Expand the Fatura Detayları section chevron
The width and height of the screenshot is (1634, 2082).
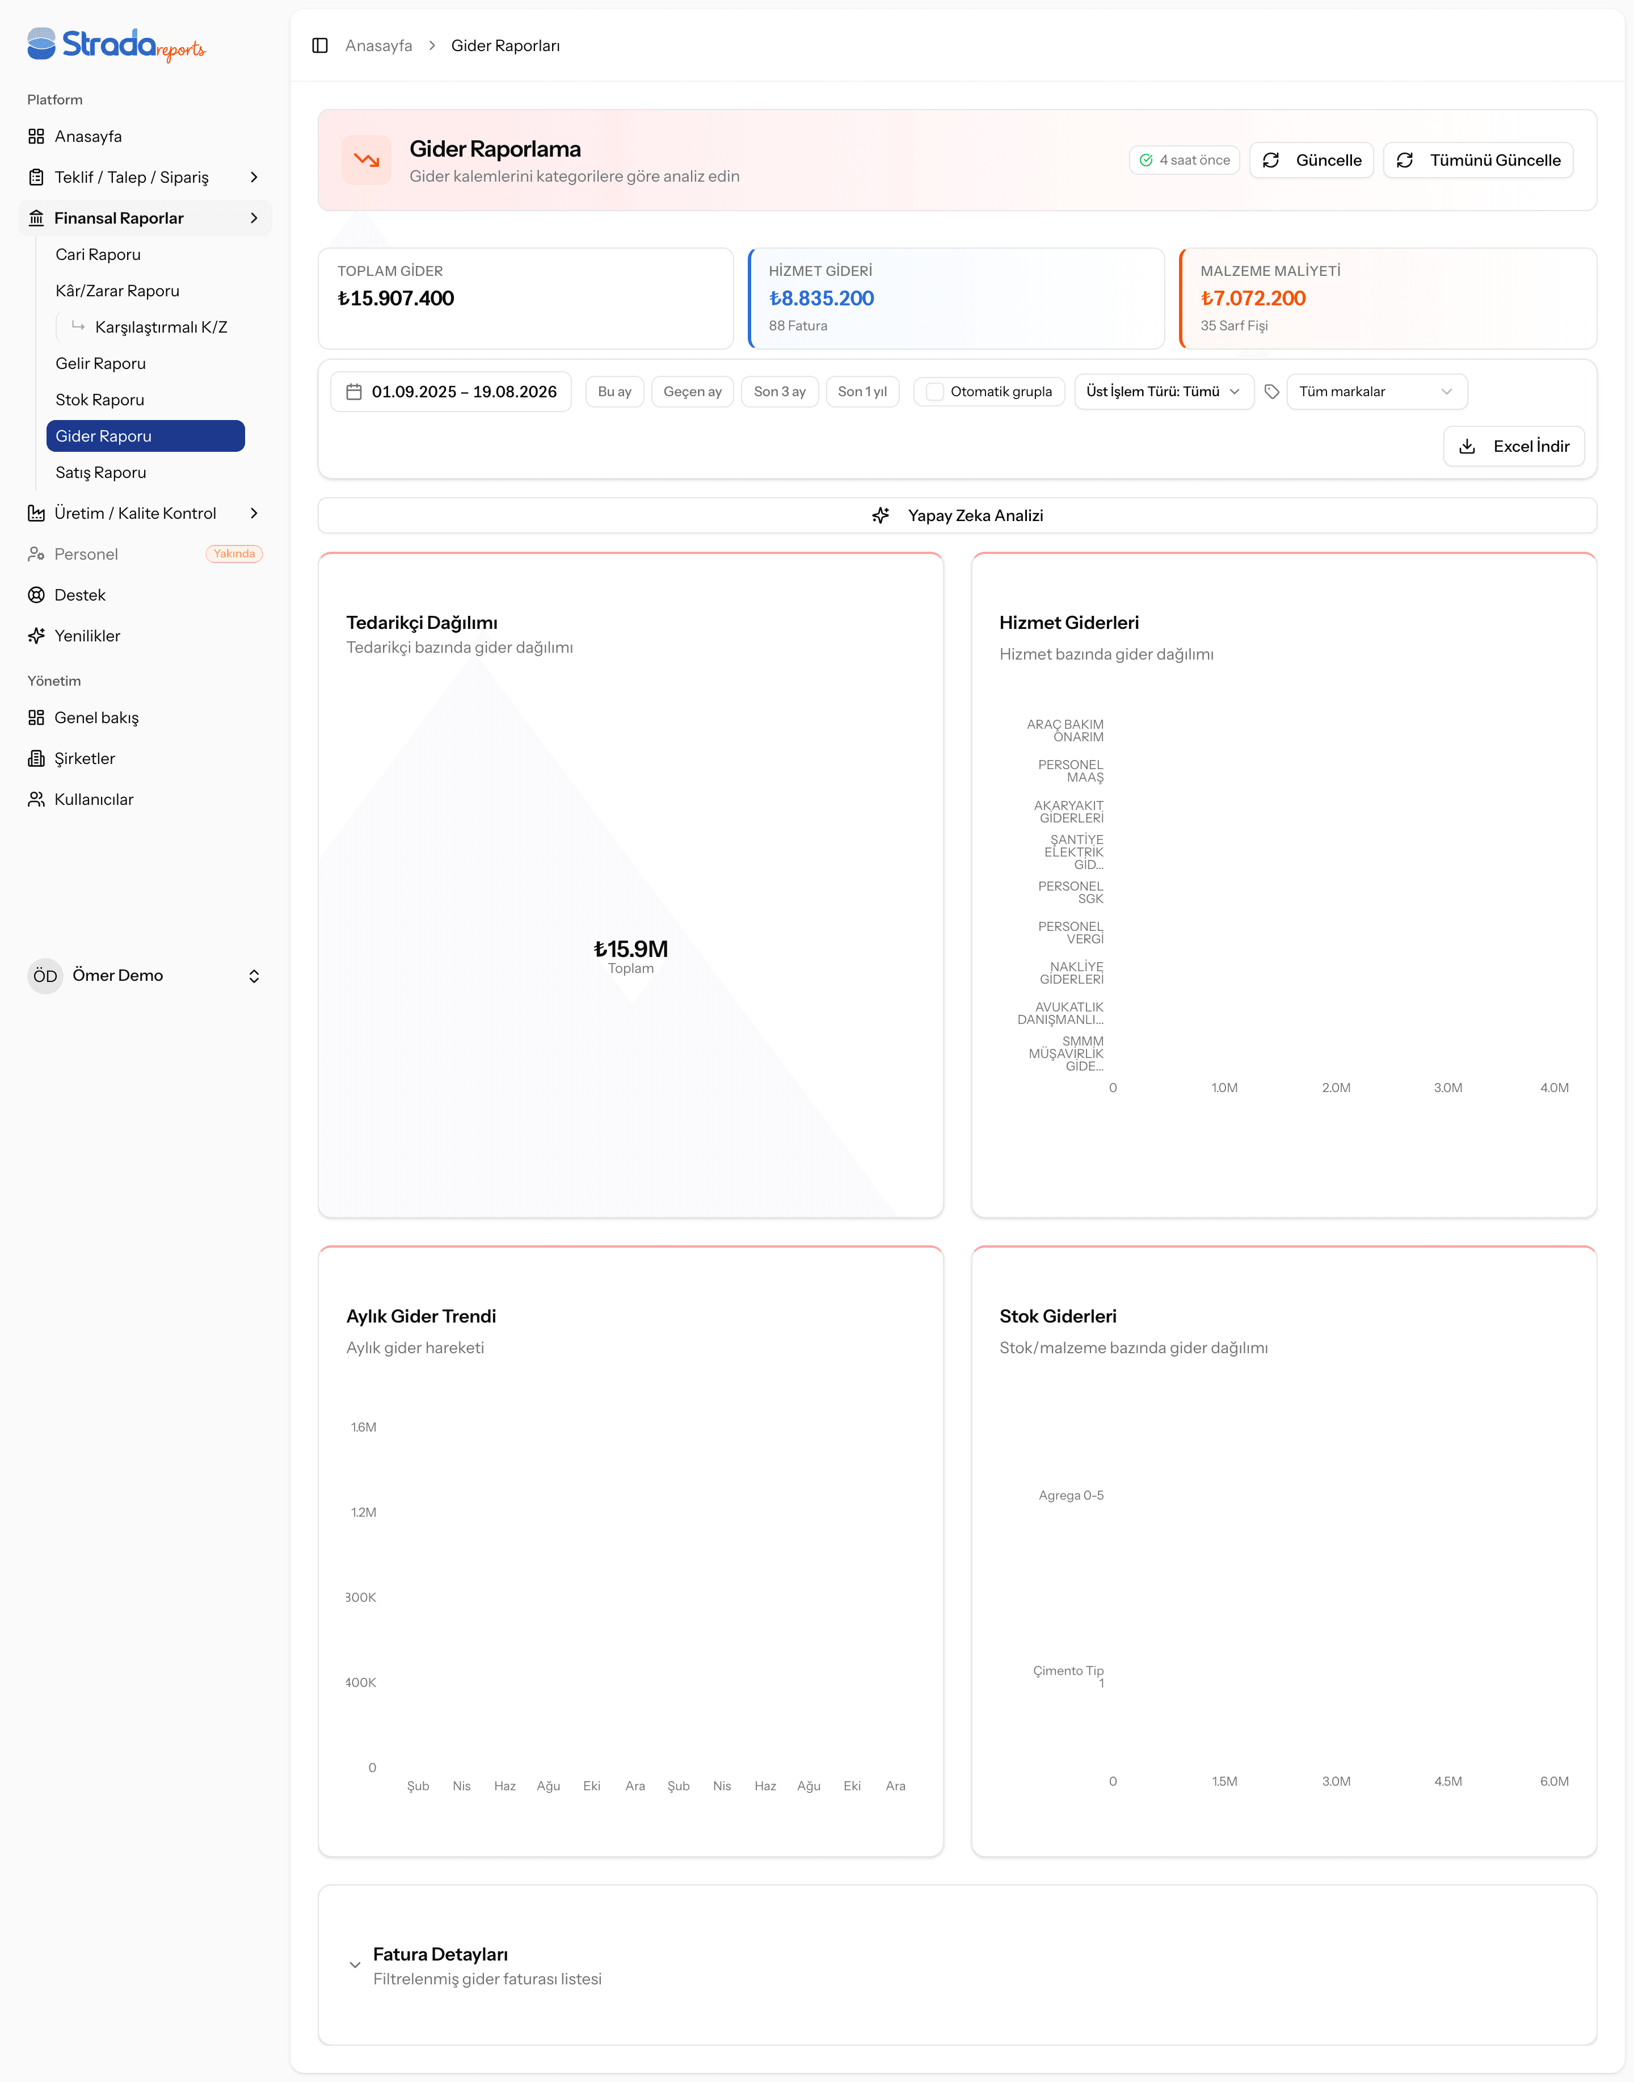[x=355, y=1965]
